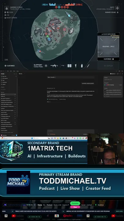Open CUSTOMIZE under the Super Spectre preview

click(108, 59)
